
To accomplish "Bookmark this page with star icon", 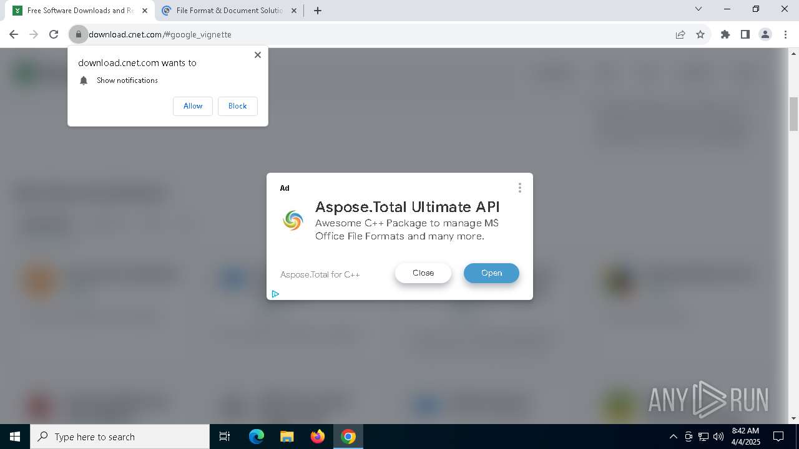I will click(700, 34).
